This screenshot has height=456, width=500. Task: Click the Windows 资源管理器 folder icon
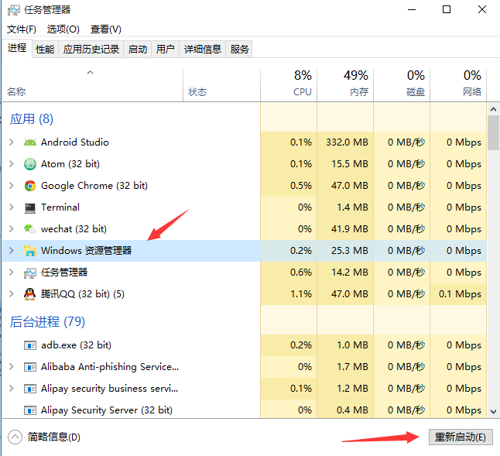tap(30, 251)
